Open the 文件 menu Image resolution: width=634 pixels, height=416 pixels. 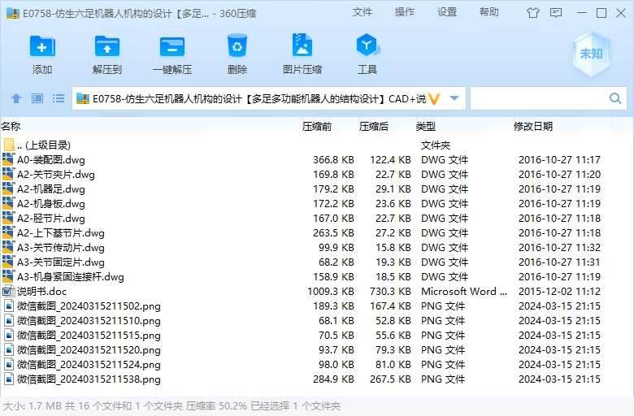coord(362,12)
